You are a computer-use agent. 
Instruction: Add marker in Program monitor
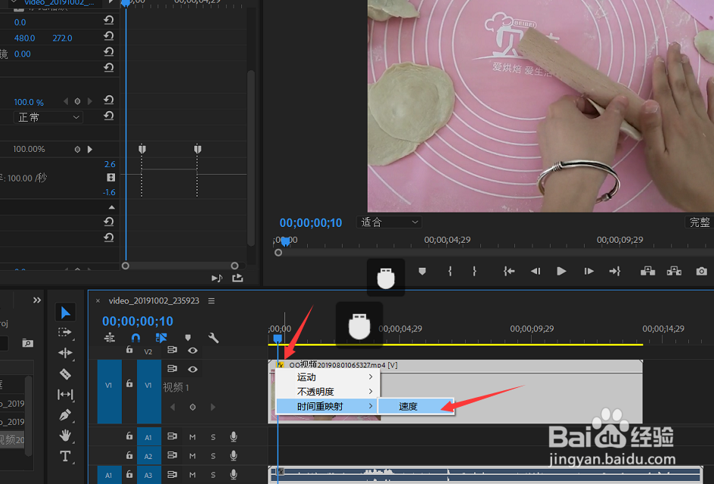[422, 271]
